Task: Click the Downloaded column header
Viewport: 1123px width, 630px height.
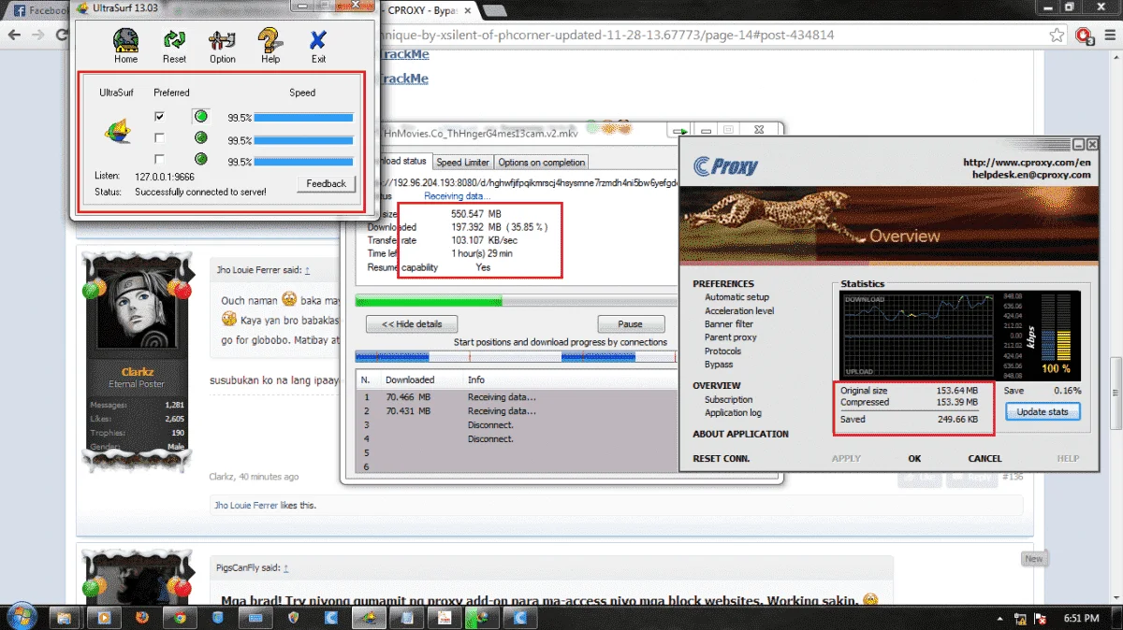Action: pyautogui.click(x=410, y=379)
